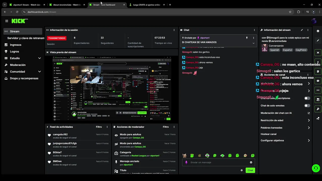The height and width of the screenshot is (181, 322).
Task: Insert the cat emote from quick emotes
Action: coord(184,156)
